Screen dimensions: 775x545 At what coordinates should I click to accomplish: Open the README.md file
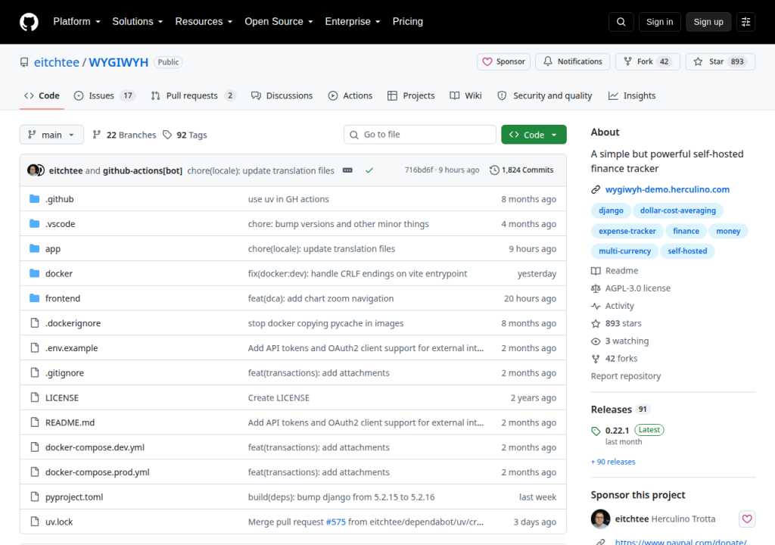tap(70, 422)
